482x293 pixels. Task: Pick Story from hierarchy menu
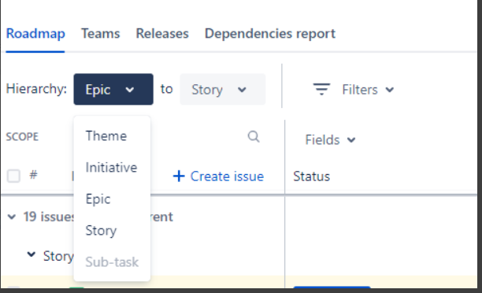(101, 231)
